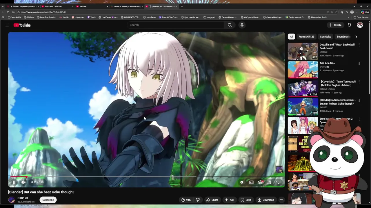Open Rumble bookmark
The image size is (371, 208).
[x=63, y=17]
